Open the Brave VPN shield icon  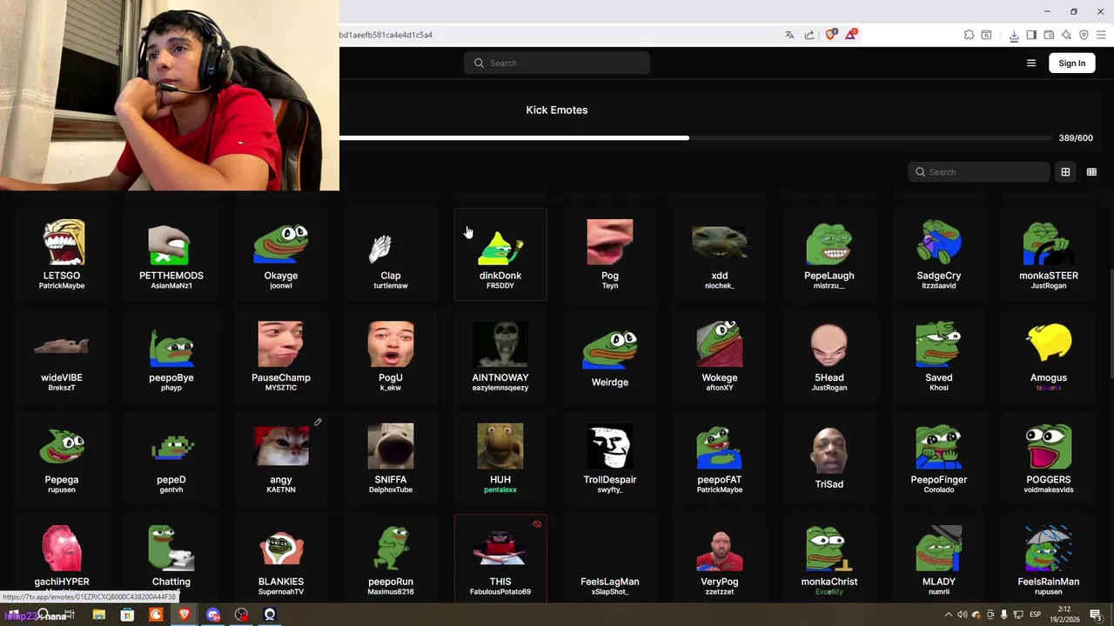(x=1084, y=35)
